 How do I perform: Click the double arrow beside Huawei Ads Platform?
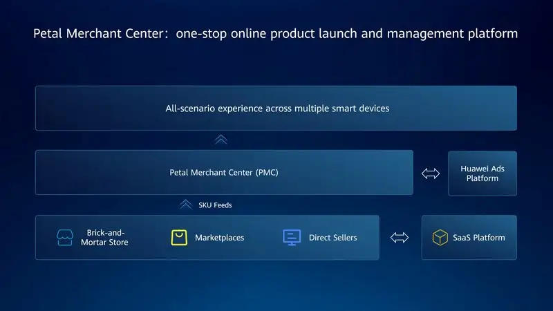pyautogui.click(x=431, y=173)
